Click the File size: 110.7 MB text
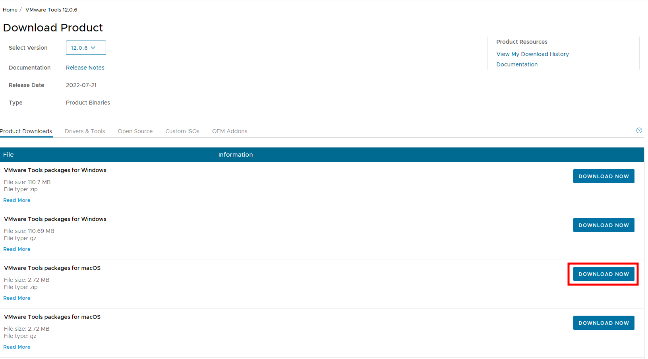Viewport: 648px width, 359px height. pyautogui.click(x=27, y=182)
